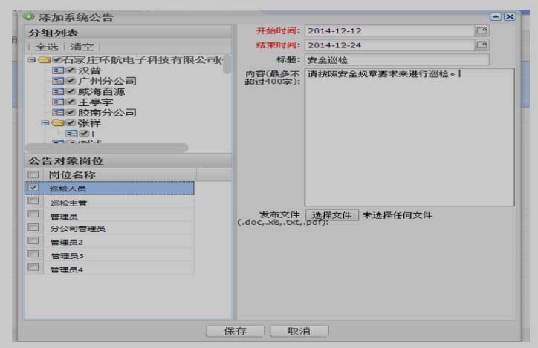Click the node icon beside 汉普
Image resolution: width=538 pixels, height=348 pixels.
pos(58,70)
